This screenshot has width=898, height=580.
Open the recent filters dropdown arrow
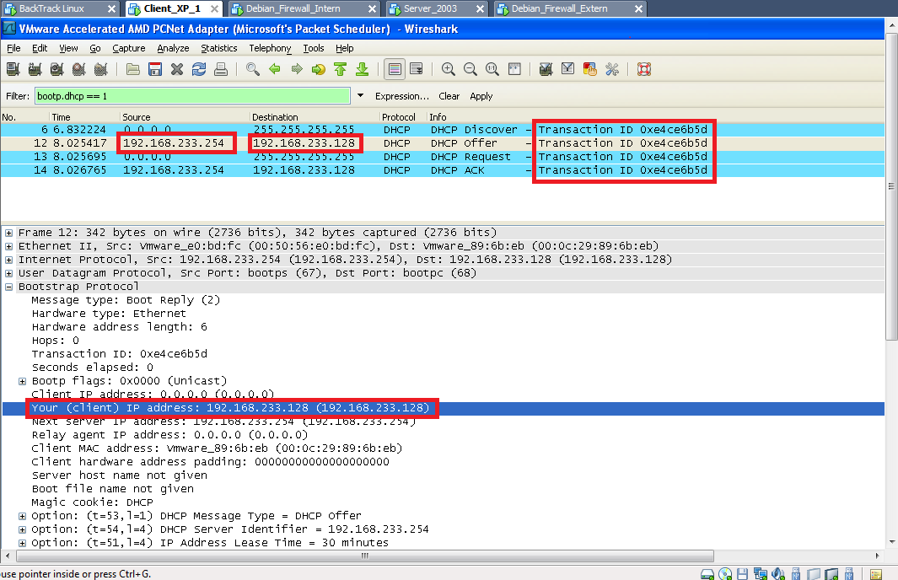(360, 95)
